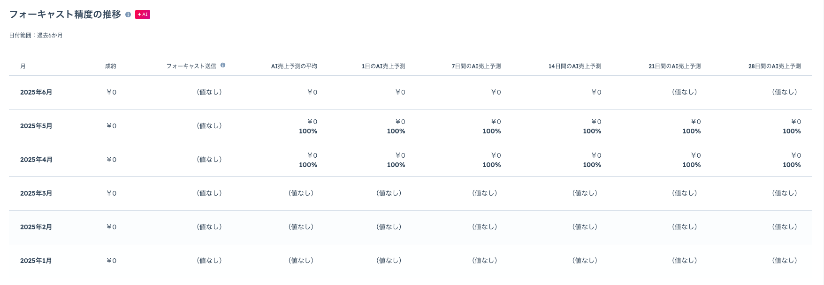Click the 21日間のAI売上予測 column header

click(x=675, y=66)
